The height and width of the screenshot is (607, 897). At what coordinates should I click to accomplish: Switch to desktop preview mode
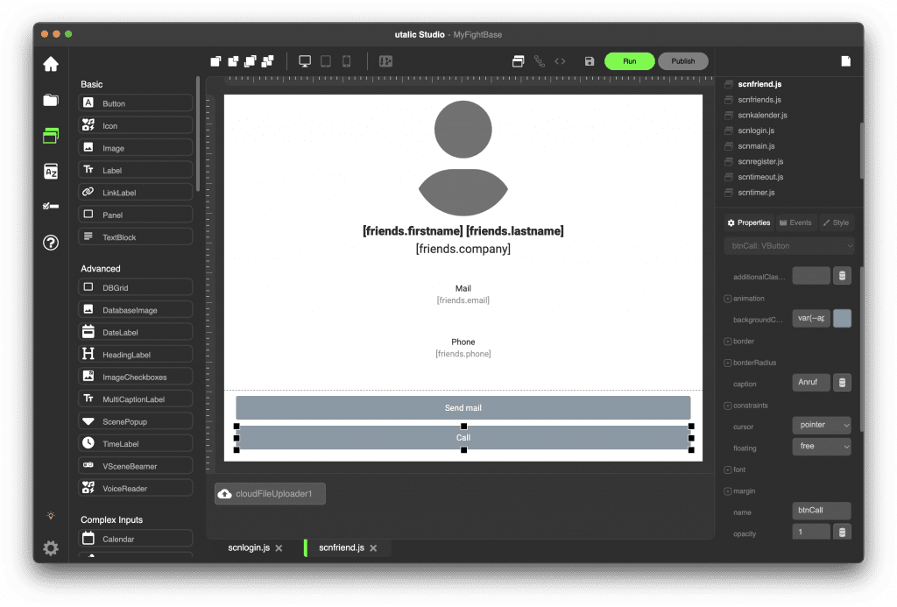point(305,61)
